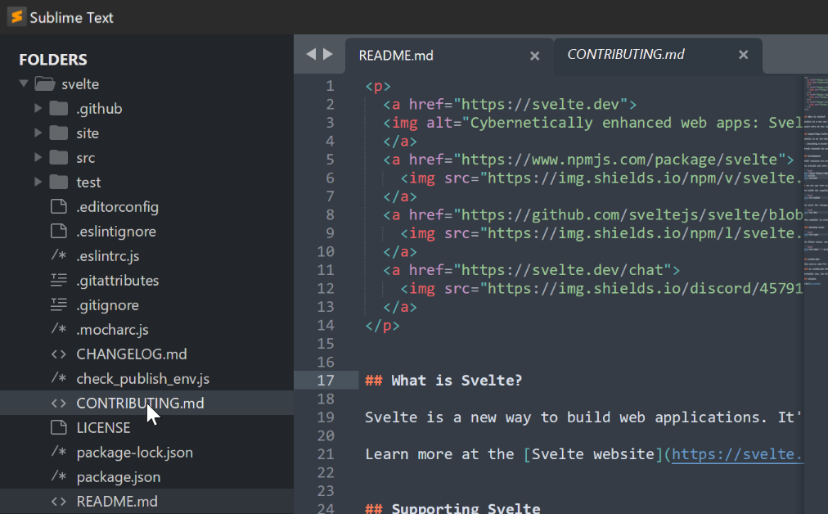Select CONTRIBUTING.md in the folder tree
The height and width of the screenshot is (514, 828).
click(x=140, y=403)
